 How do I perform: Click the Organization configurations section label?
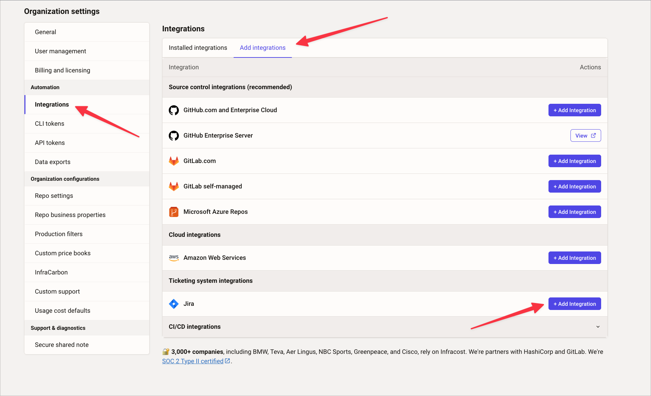65,179
